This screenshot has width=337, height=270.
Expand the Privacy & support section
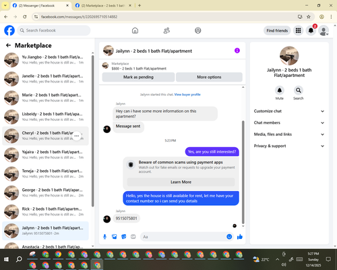tap(289, 146)
